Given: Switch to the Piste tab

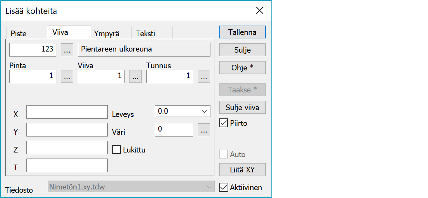Looking at the screenshot, I should click(19, 34).
